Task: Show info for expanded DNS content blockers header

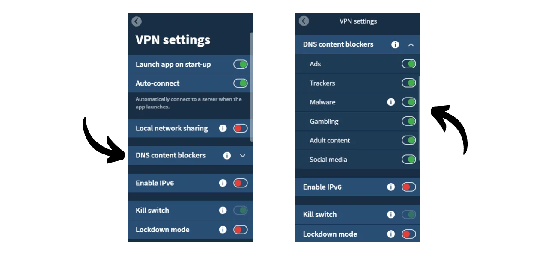Action: (395, 44)
